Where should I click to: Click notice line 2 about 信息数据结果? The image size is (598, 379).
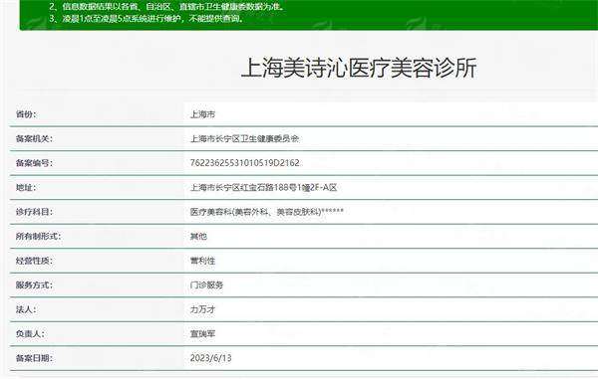pos(167,7)
